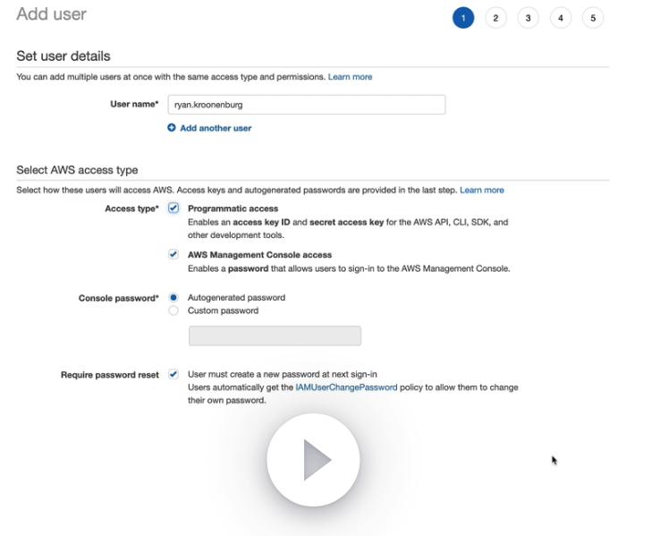The image size is (651, 536).
Task: Open Learn more link for AWS access type
Action: click(481, 190)
